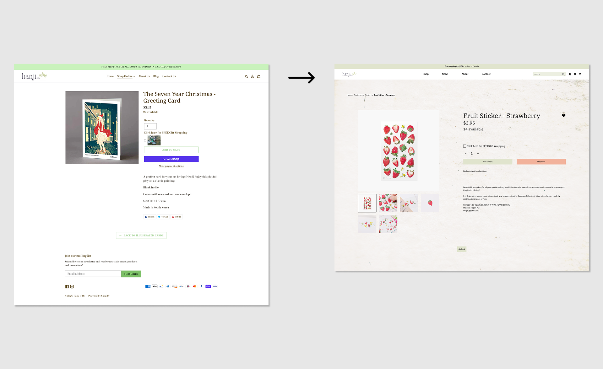603x369 pixels.
Task: Click the cart icon in redesigned header
Action: 570,74
